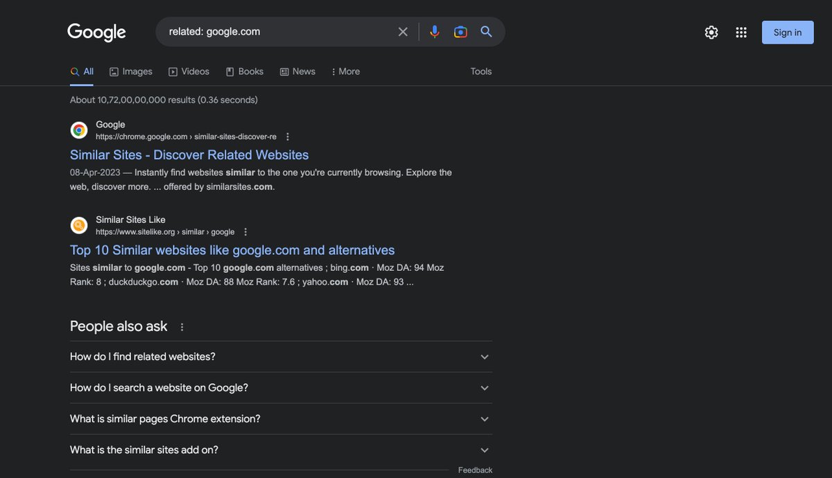Click the '08-Apr-2023' result snippet

click(261, 179)
